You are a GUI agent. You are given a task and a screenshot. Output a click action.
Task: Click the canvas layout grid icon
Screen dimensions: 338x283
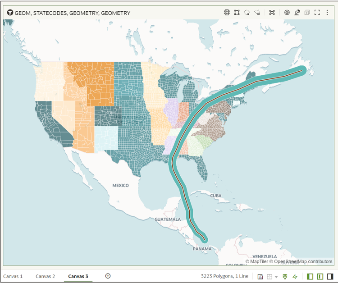269,276
